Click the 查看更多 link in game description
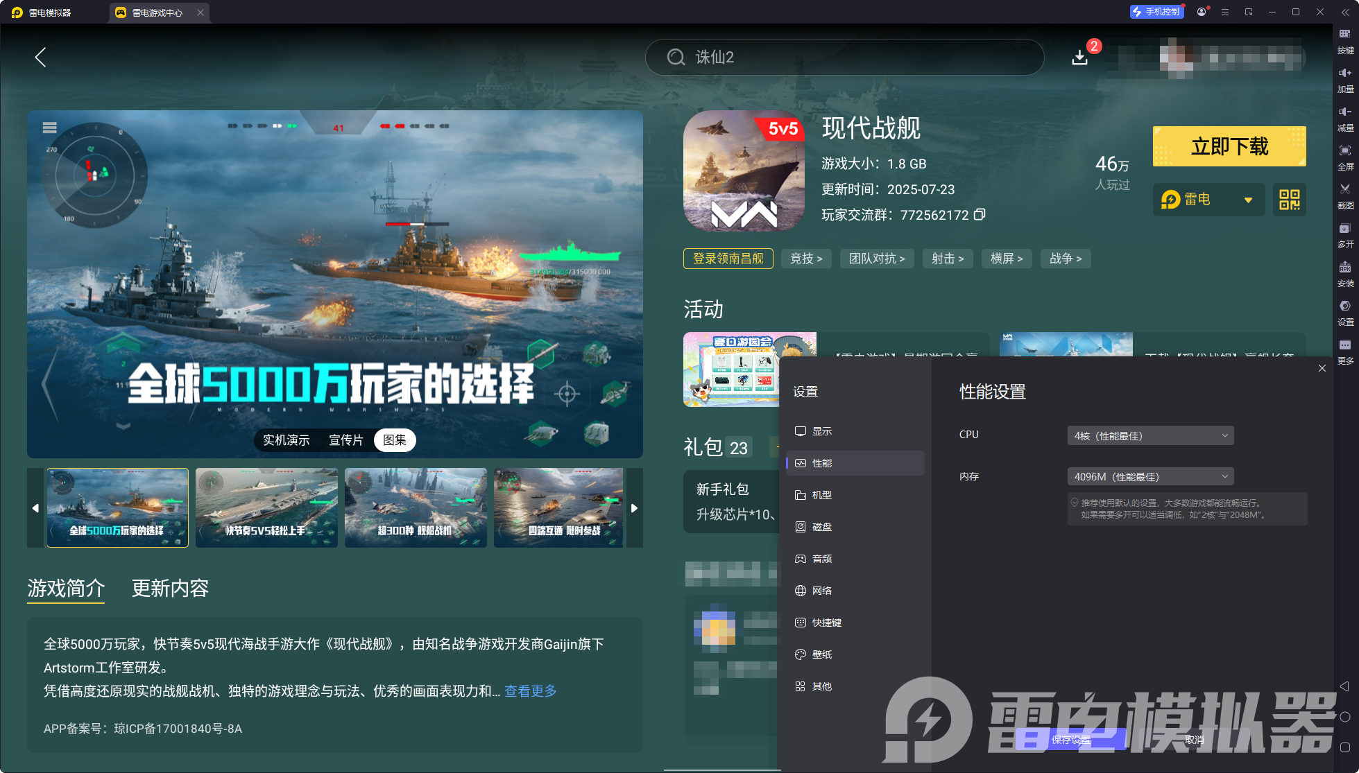 click(x=530, y=691)
